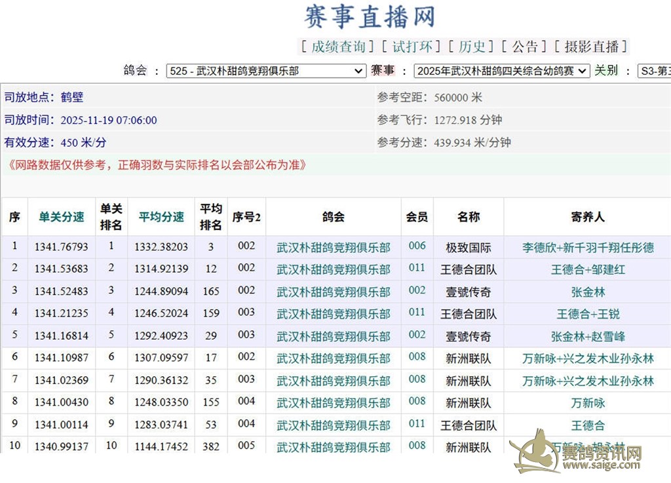Viewport: 671px width, 483px height.
Task: Click the 赛鸽资讯网 watermark logo
Action: click(x=578, y=454)
